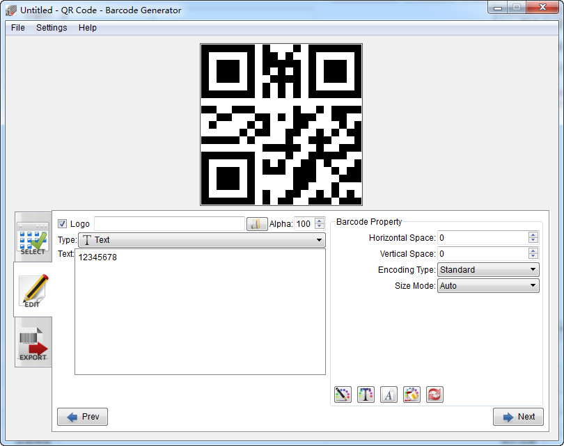The image size is (564, 446).
Task: Click the Next button
Action: tap(518, 416)
